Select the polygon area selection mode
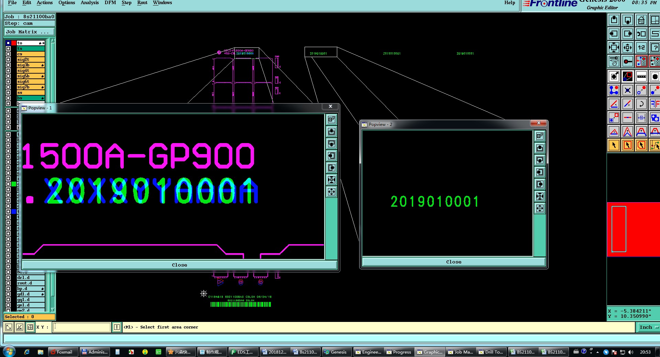This screenshot has width=660, height=357. pos(641,145)
